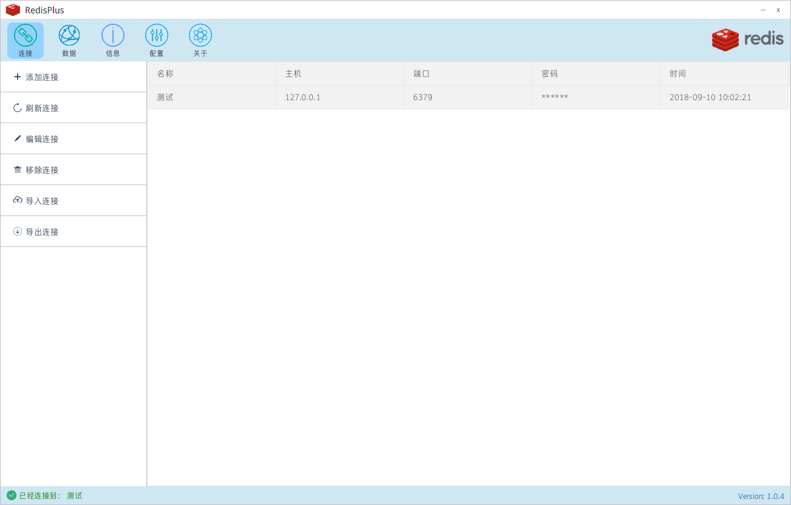
Task: Choose 刷新连接 to refresh connections
Action: [74, 108]
